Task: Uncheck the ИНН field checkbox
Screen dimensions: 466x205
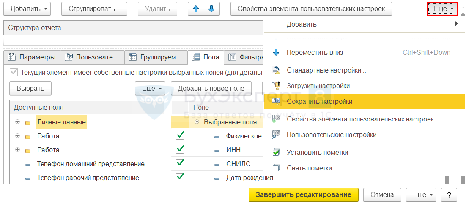Action: click(180, 149)
